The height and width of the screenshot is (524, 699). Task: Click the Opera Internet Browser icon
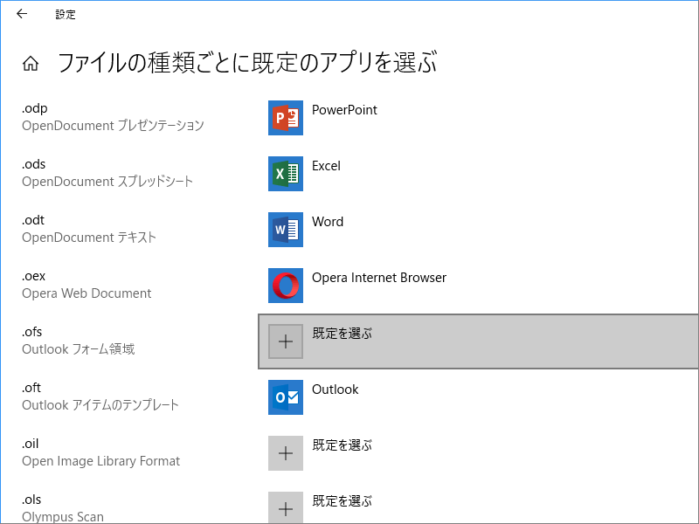pyautogui.click(x=286, y=286)
